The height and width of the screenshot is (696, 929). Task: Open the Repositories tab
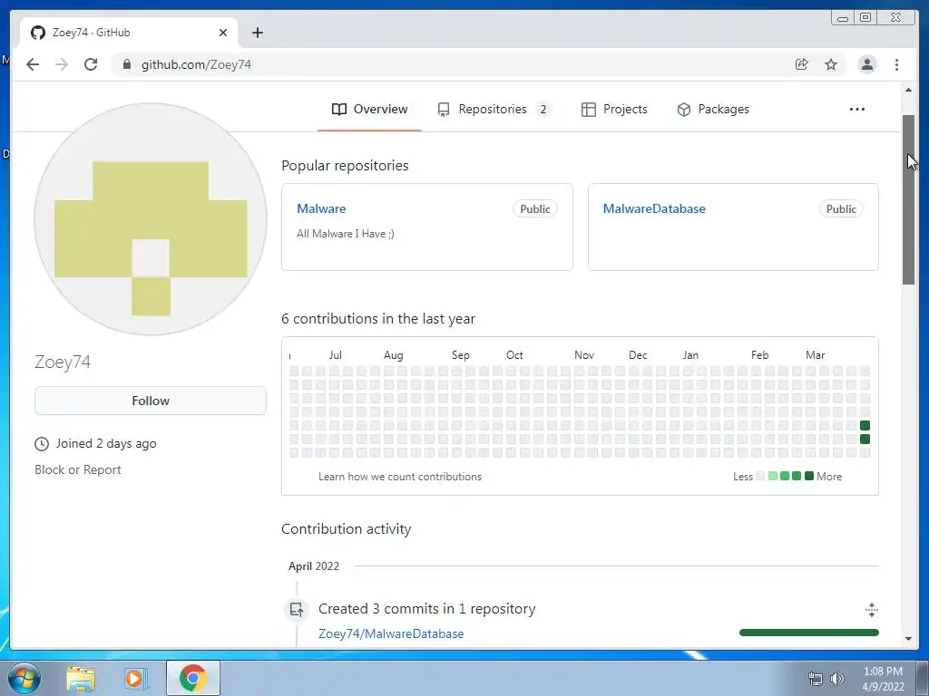tap(494, 110)
